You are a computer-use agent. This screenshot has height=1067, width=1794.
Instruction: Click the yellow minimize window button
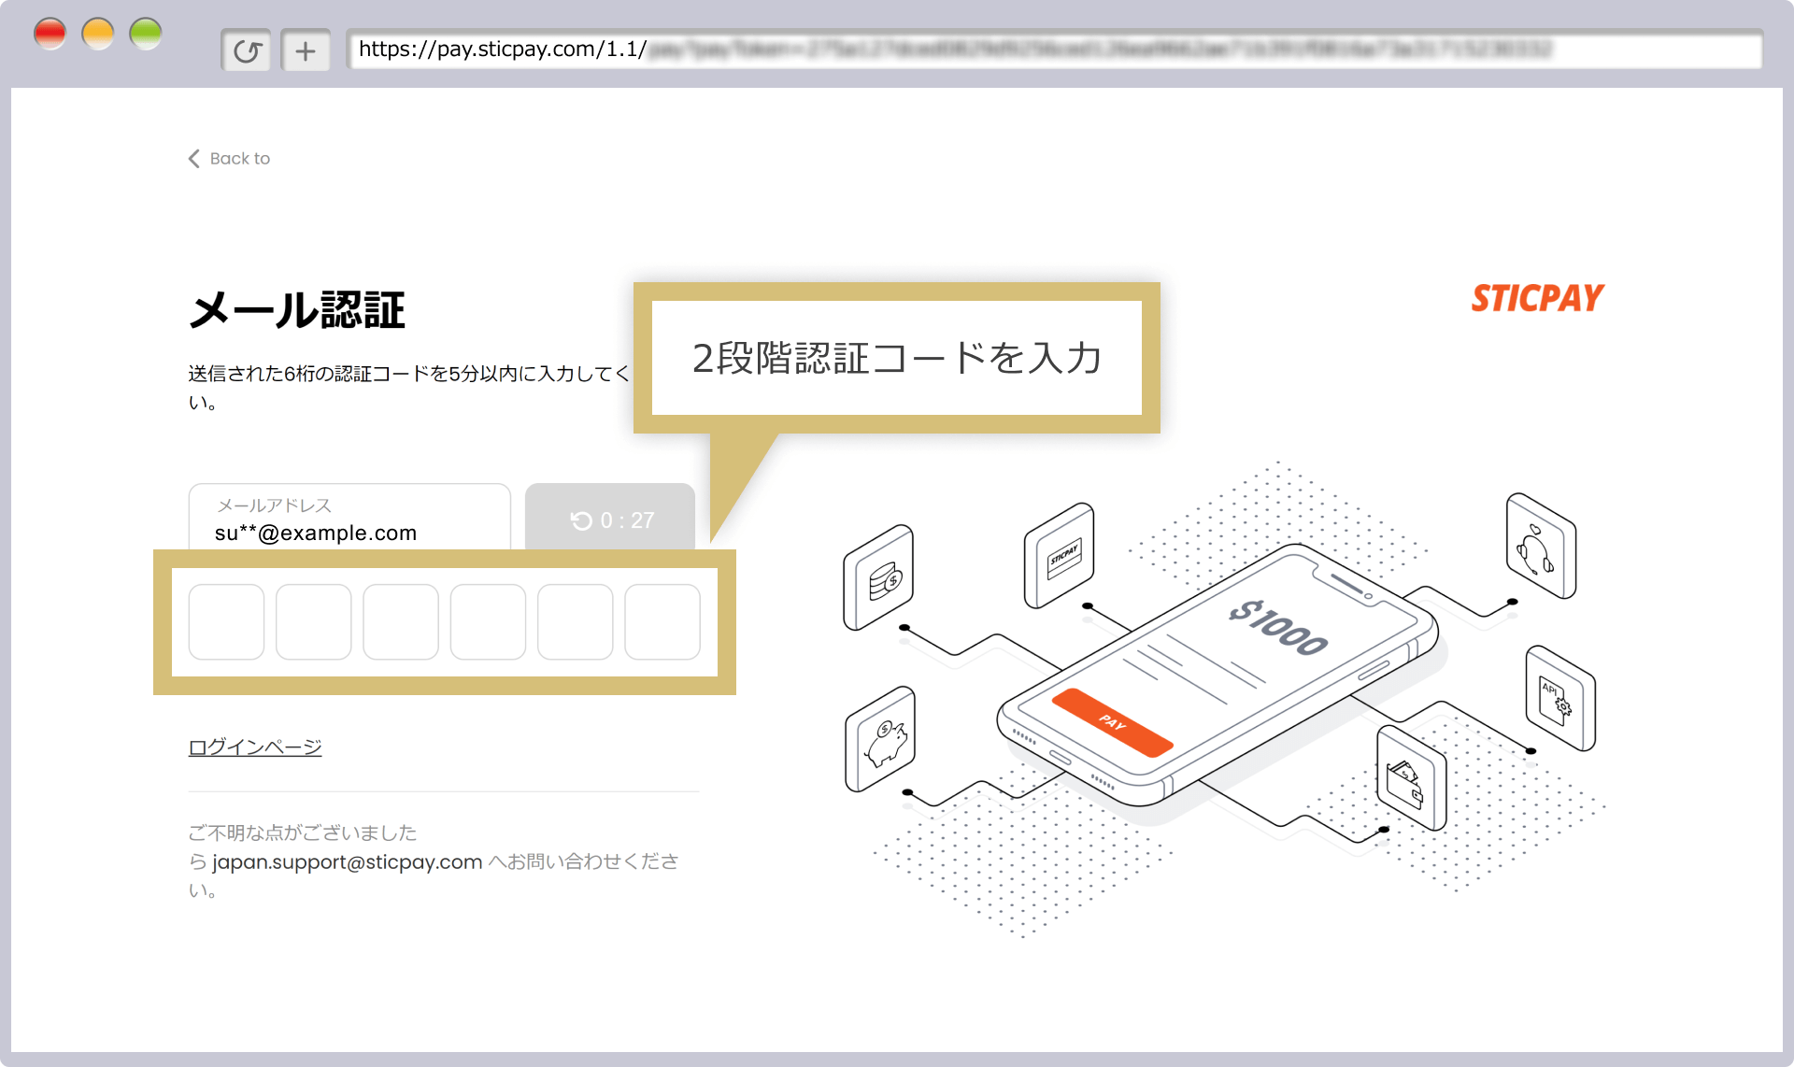[x=98, y=34]
